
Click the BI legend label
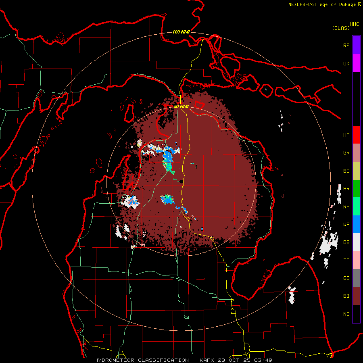pos(346,296)
